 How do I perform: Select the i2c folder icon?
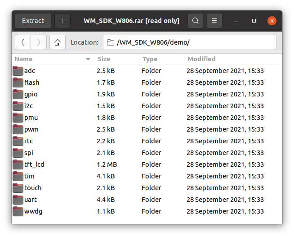[18, 106]
